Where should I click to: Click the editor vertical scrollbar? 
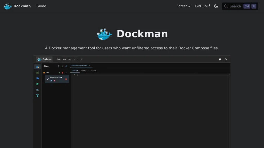[x=229, y=111]
